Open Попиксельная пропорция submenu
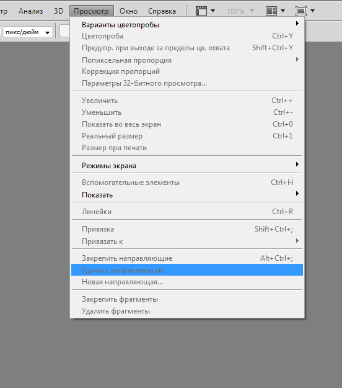This screenshot has width=342, height=388. click(x=187, y=60)
